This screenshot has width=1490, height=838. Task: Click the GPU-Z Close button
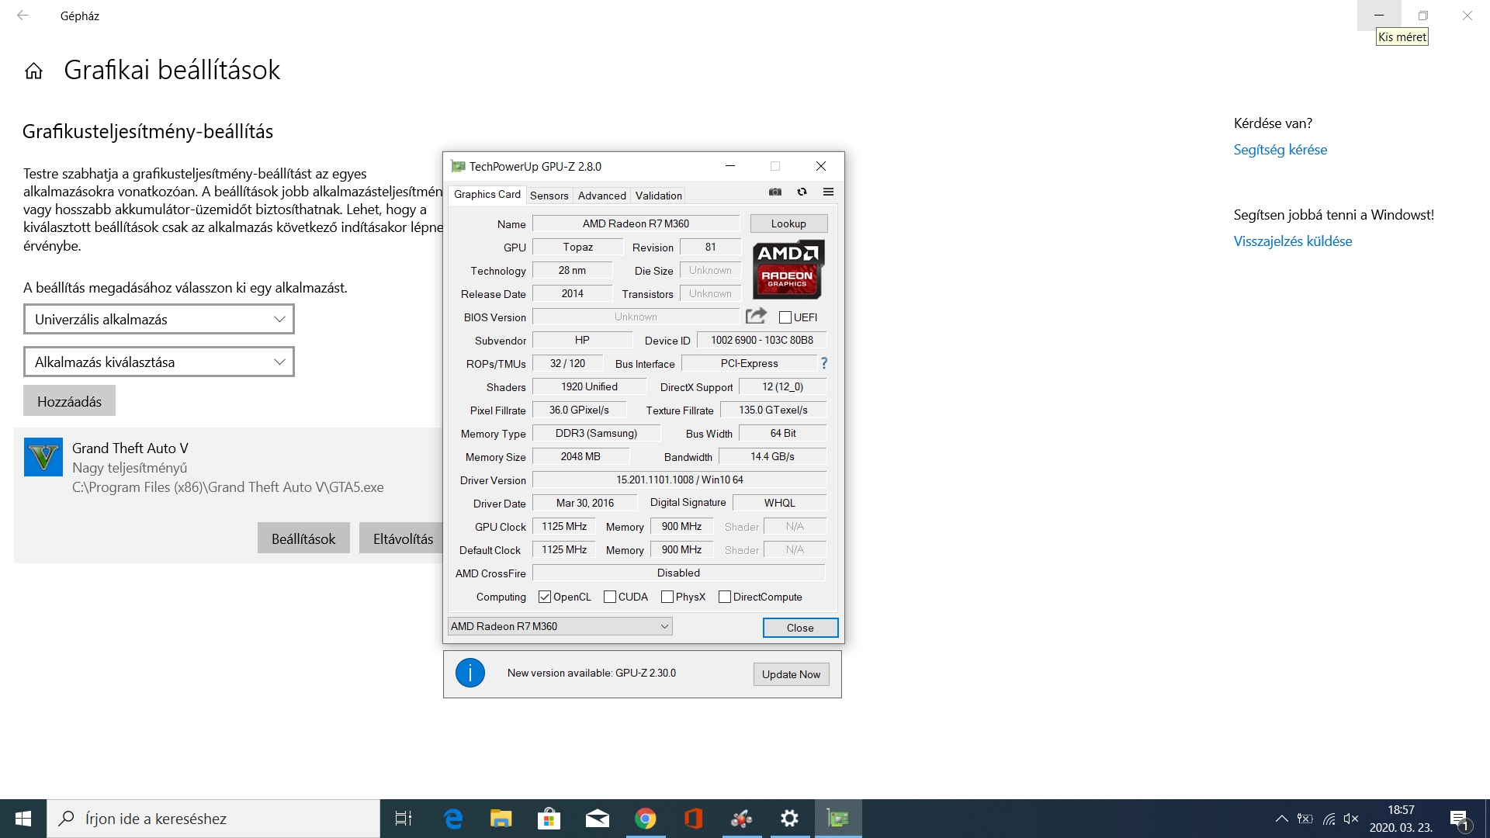pyautogui.click(x=800, y=628)
